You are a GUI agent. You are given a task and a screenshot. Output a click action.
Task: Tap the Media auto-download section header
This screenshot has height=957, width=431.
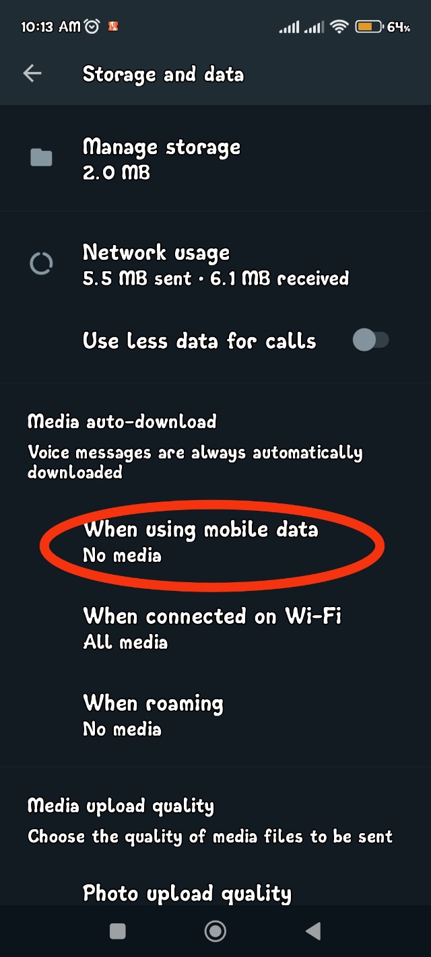122,422
